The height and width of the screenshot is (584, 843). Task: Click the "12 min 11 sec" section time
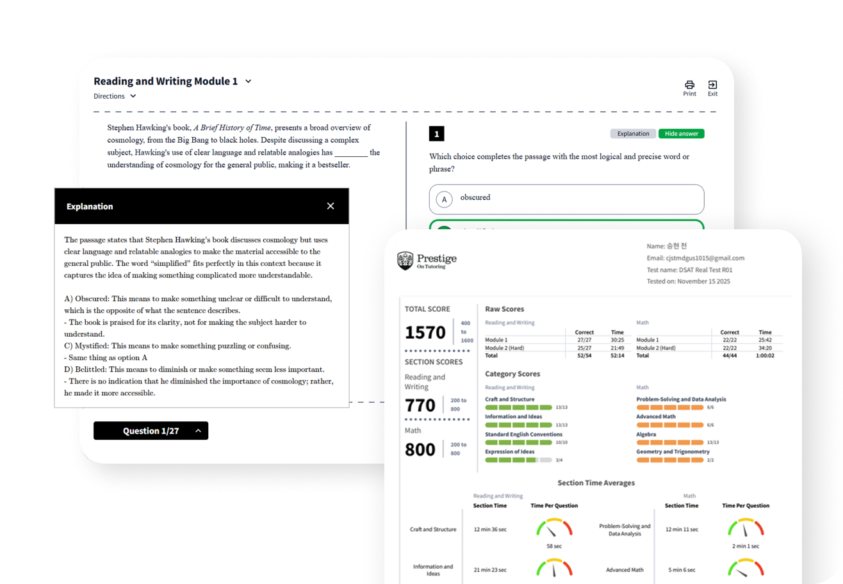click(x=682, y=530)
